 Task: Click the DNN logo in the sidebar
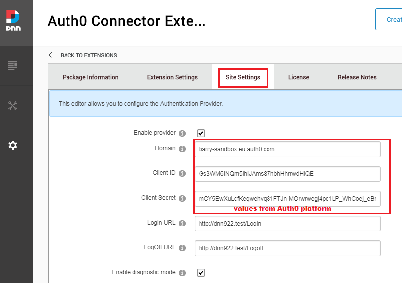[x=13, y=20]
